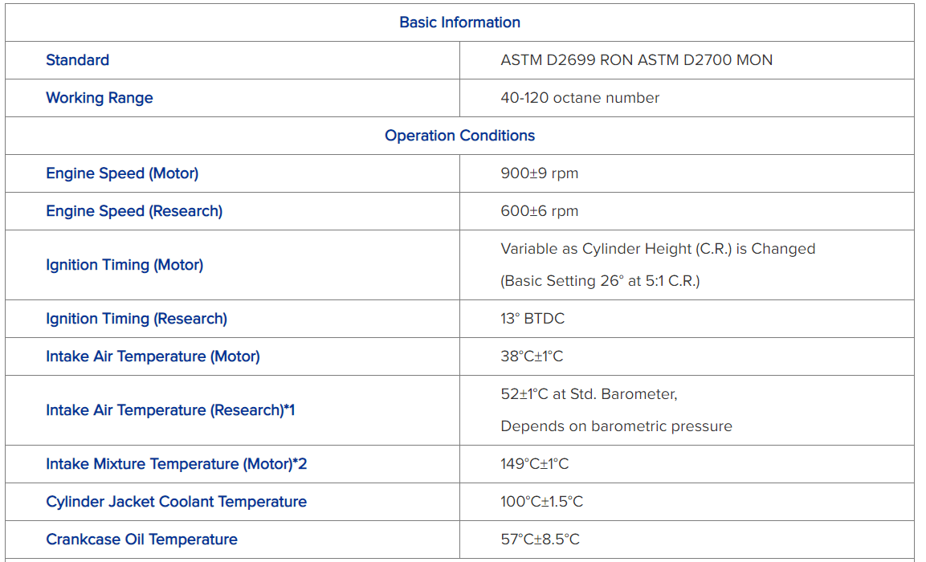Click the 57°C±8.5°C crankcase oil value
The image size is (926, 562).
click(540, 540)
